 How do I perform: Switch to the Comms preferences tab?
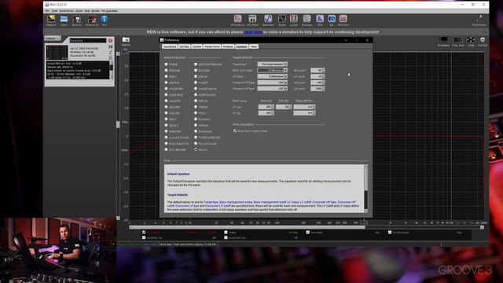tap(196, 46)
